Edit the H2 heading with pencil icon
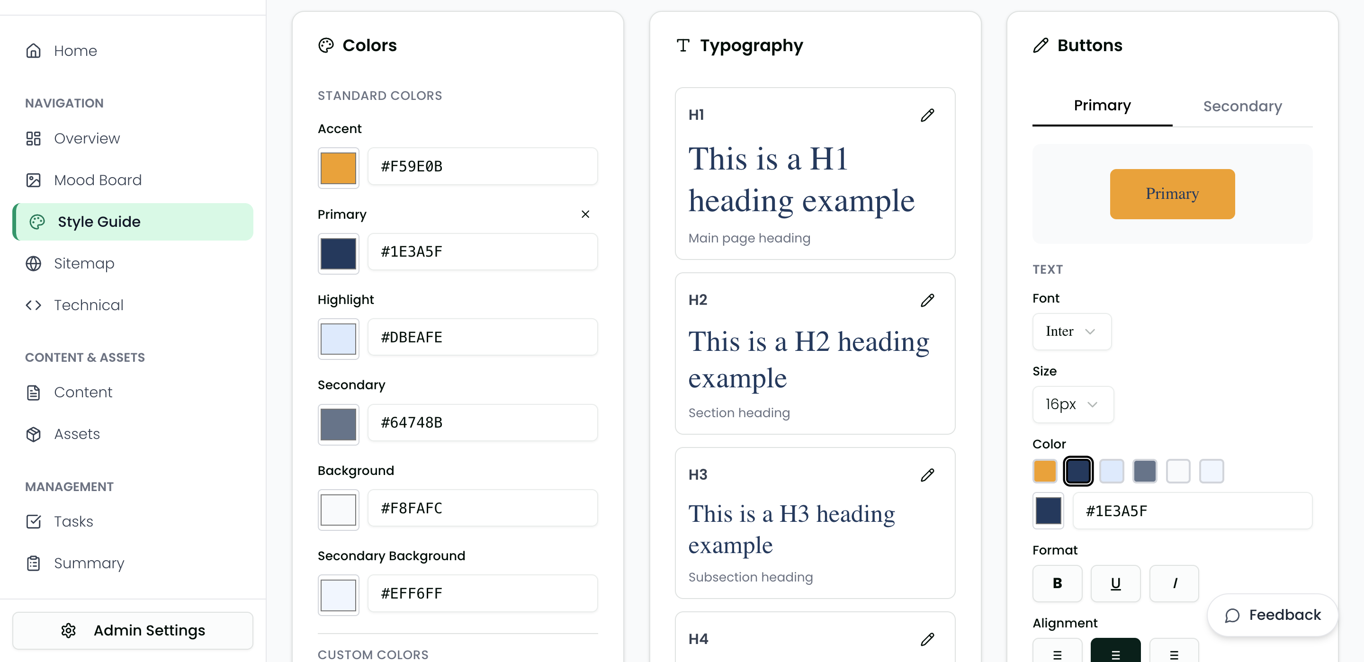The image size is (1364, 662). point(927,300)
